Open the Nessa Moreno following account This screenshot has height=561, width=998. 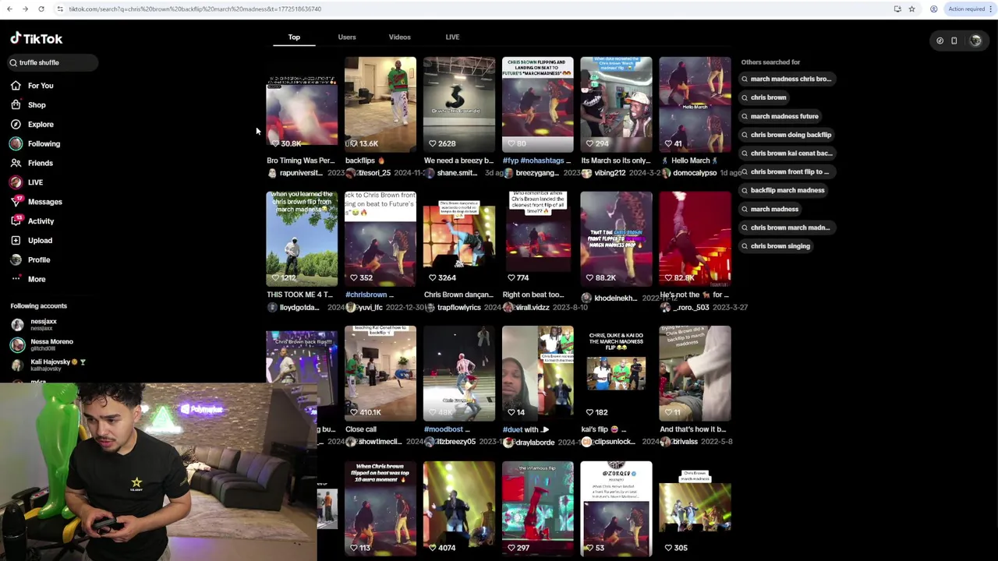click(x=43, y=344)
